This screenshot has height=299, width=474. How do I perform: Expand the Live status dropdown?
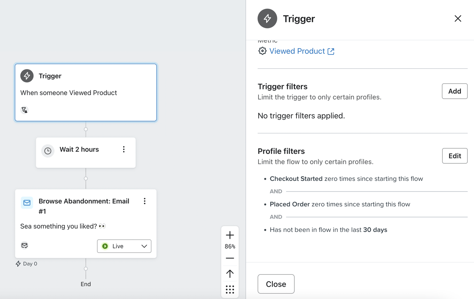(x=124, y=246)
